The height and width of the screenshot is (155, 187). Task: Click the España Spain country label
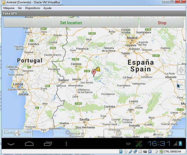[x=141, y=66]
